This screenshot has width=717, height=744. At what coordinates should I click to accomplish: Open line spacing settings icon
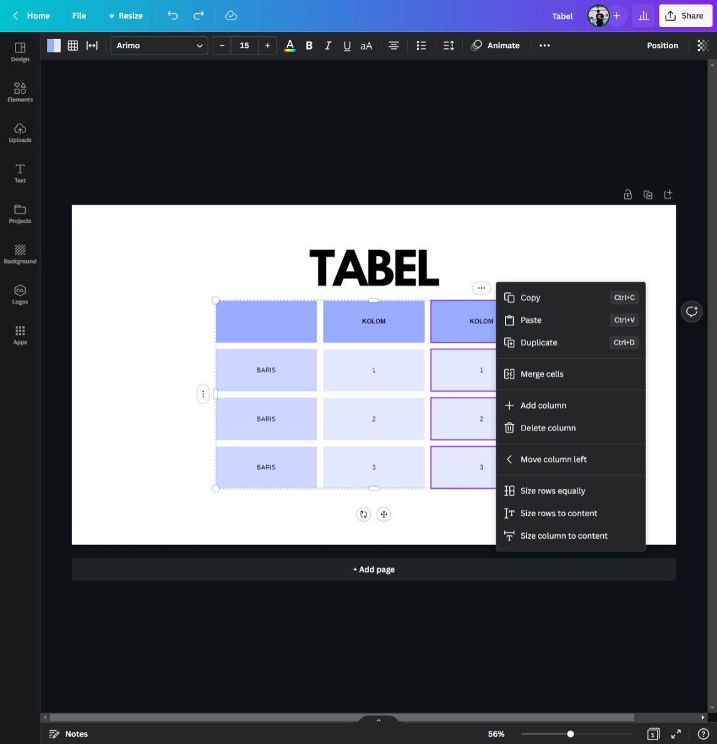[449, 46]
